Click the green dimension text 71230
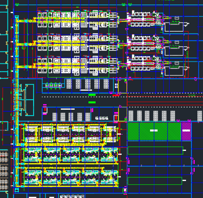The height and width of the screenshot is (198, 203). click(192, 96)
